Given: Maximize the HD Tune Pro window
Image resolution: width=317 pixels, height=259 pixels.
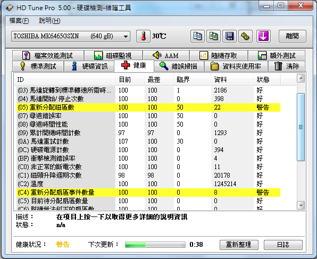Looking at the screenshot, I should pos(281,5).
